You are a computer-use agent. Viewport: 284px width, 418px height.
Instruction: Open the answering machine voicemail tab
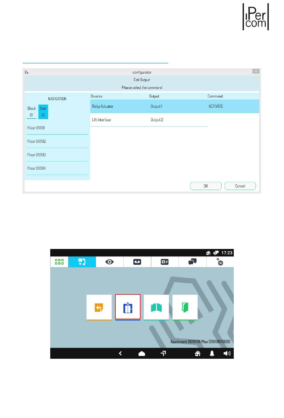[137, 262]
